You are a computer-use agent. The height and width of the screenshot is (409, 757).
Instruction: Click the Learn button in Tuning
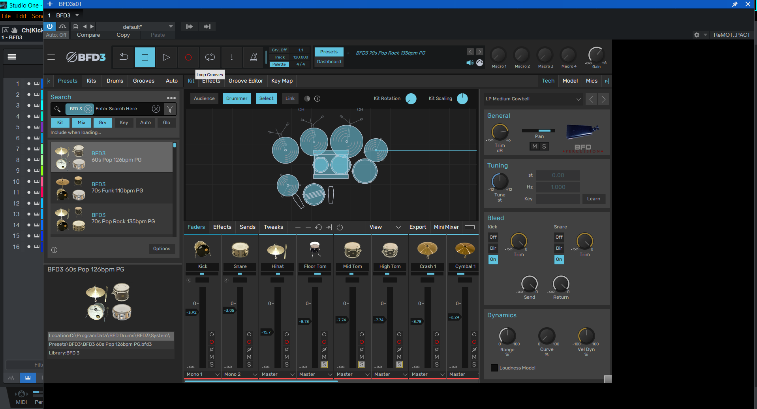[594, 199]
